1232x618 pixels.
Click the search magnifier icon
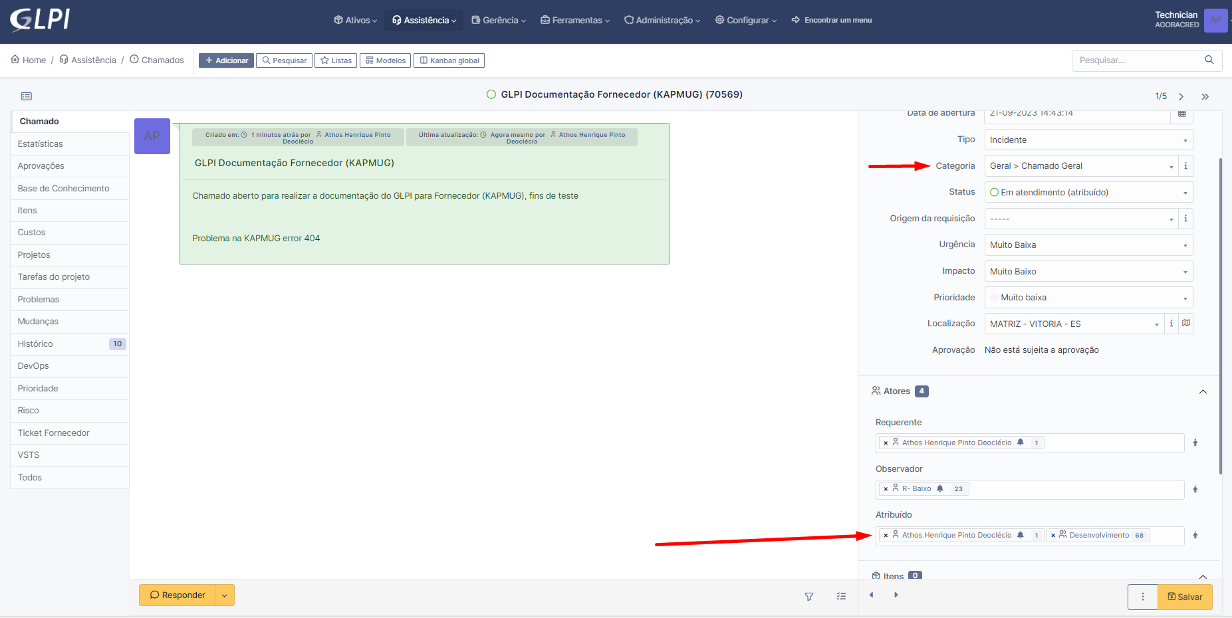point(1209,60)
